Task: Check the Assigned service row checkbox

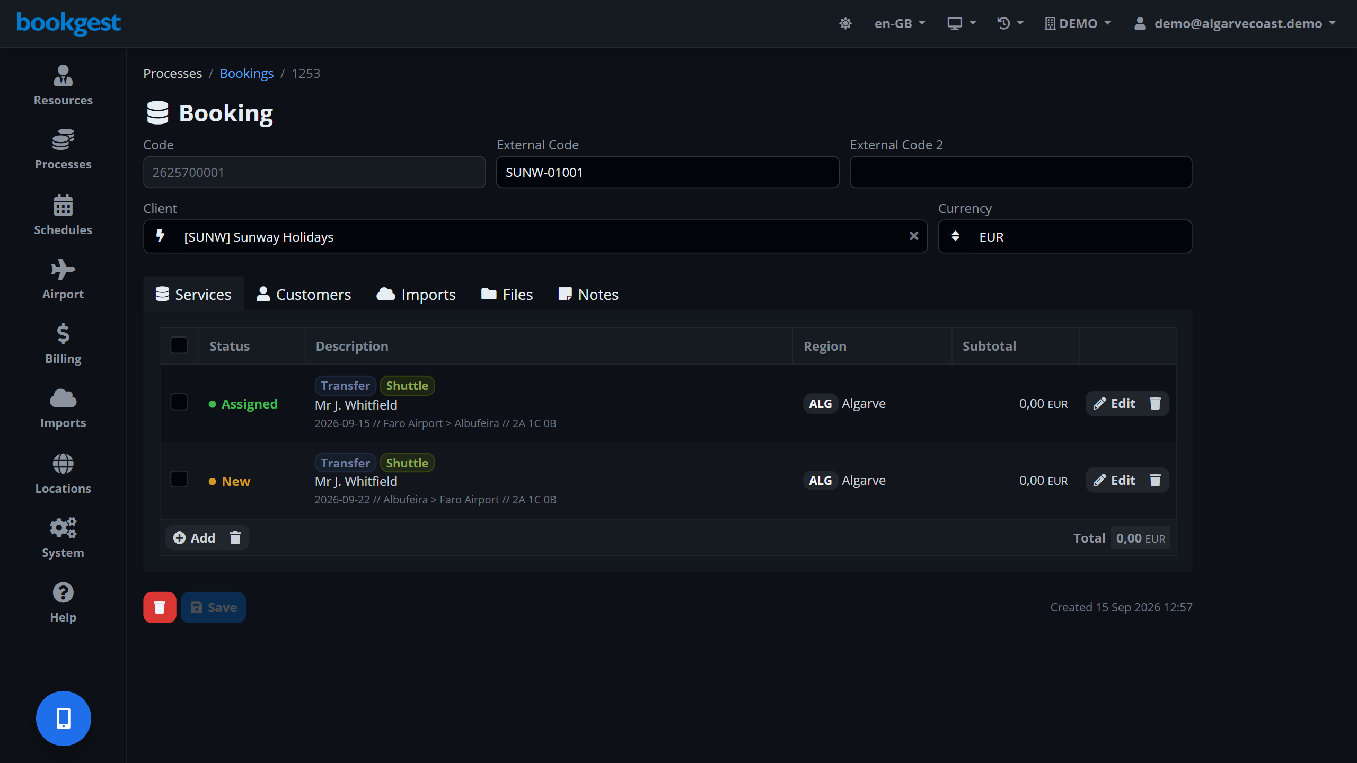Action: [x=179, y=402]
